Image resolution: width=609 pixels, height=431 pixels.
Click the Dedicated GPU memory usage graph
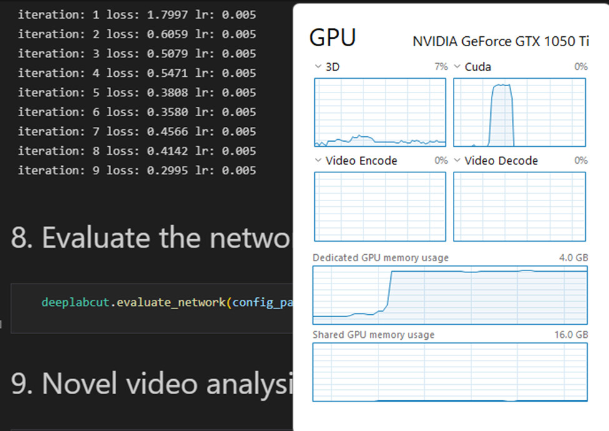point(450,295)
